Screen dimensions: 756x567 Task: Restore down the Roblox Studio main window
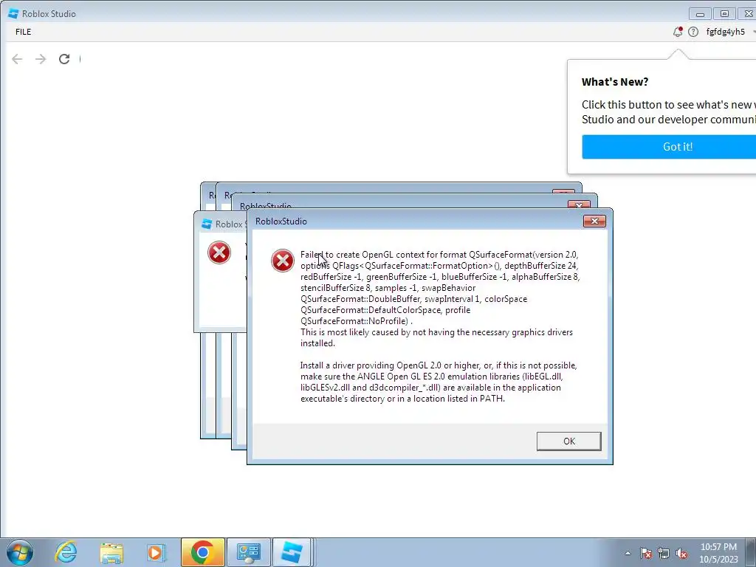pos(724,14)
